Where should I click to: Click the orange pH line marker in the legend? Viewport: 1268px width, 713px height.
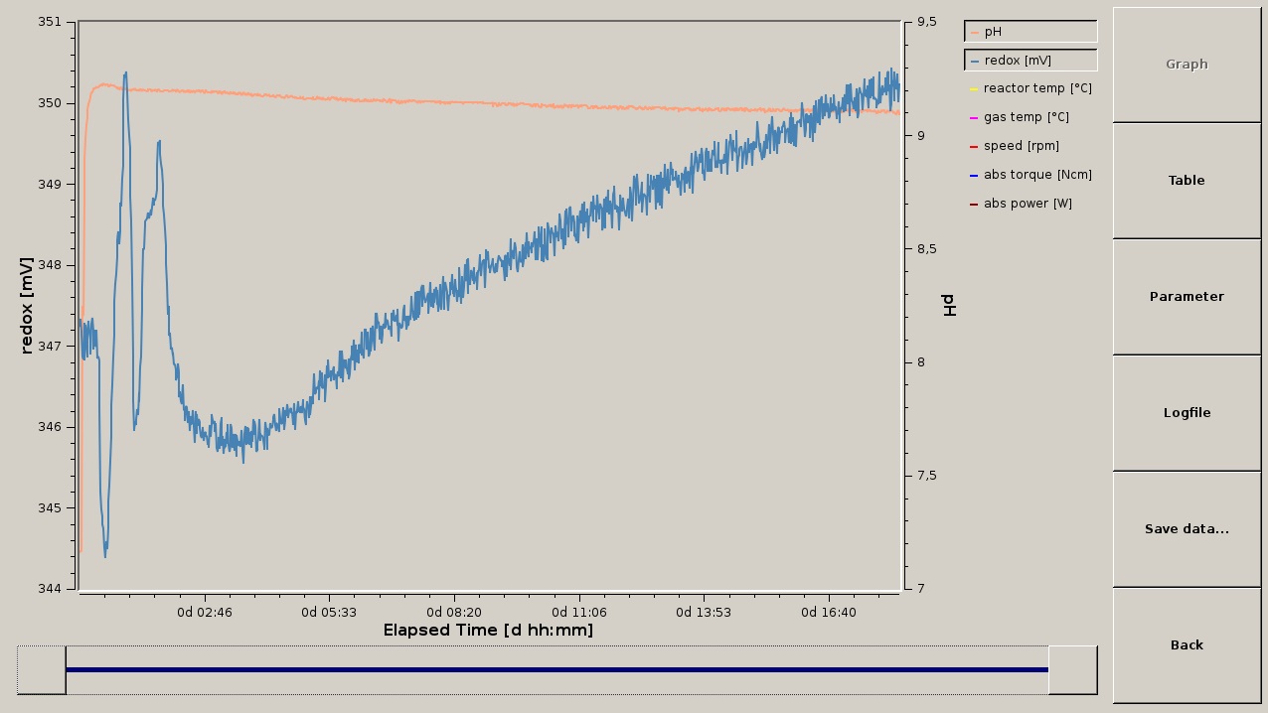(972, 31)
